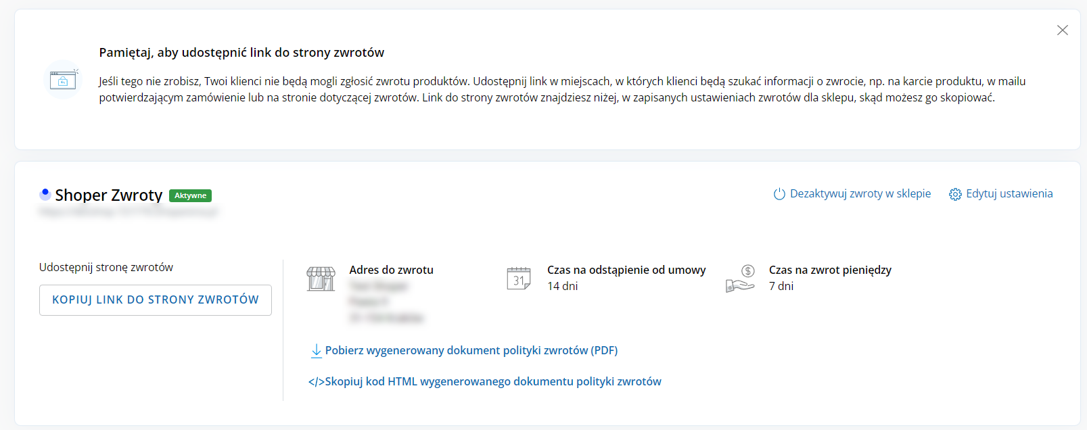1087x430 pixels.
Task: Dismiss the return-link reminder banner
Action: click(x=1062, y=30)
